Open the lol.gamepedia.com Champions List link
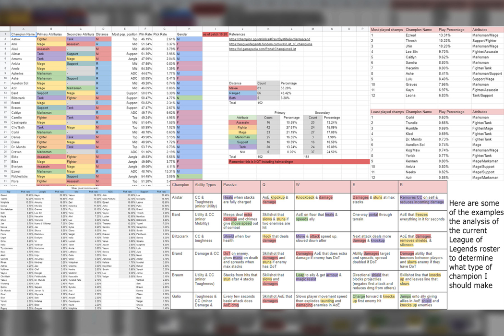Viewport: 504px width, 336px height. tap(263, 49)
